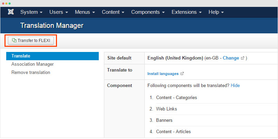Click external link icon beside Change
Screen dimensions: 278x139
[x=242, y=58]
